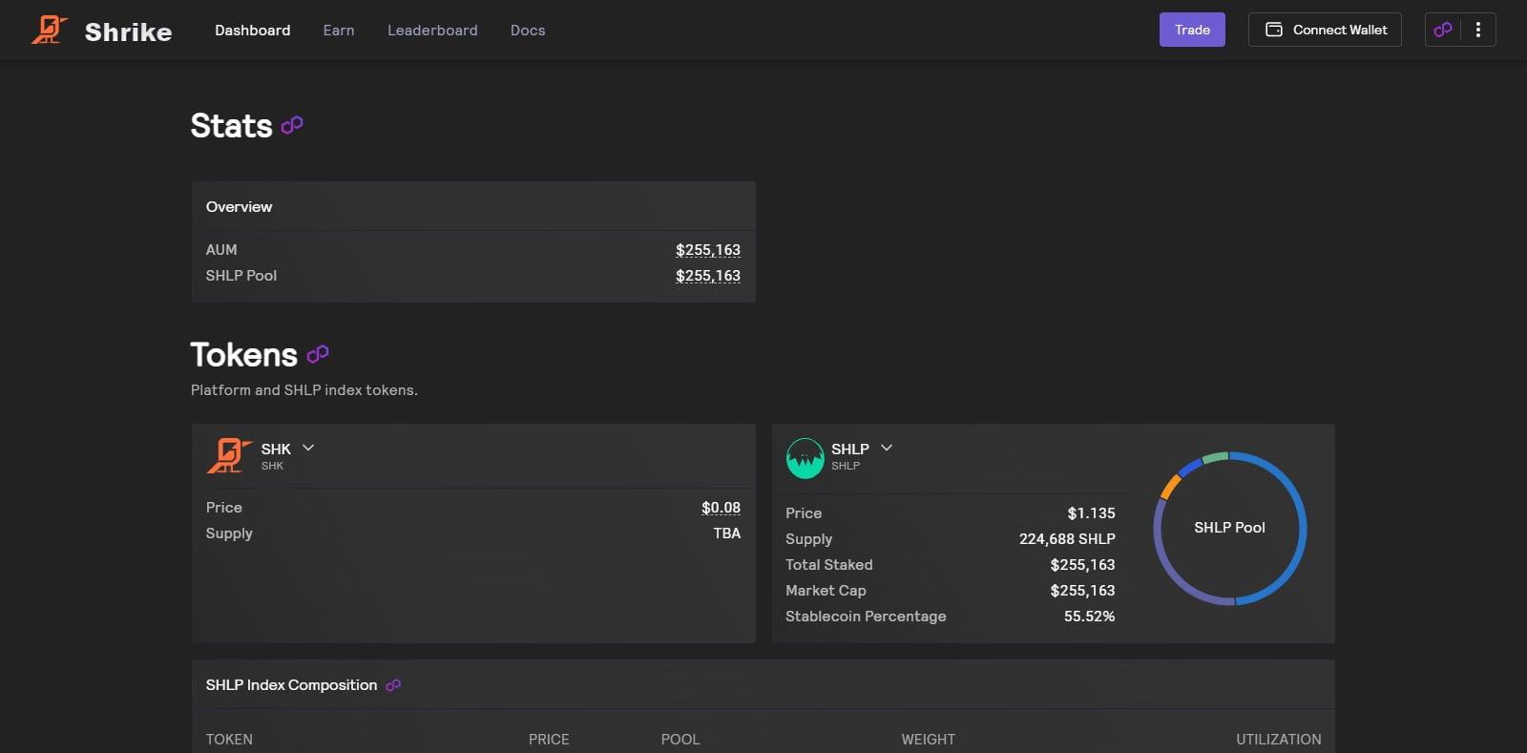
Task: Click the Connect Wallet button
Action: tap(1325, 30)
